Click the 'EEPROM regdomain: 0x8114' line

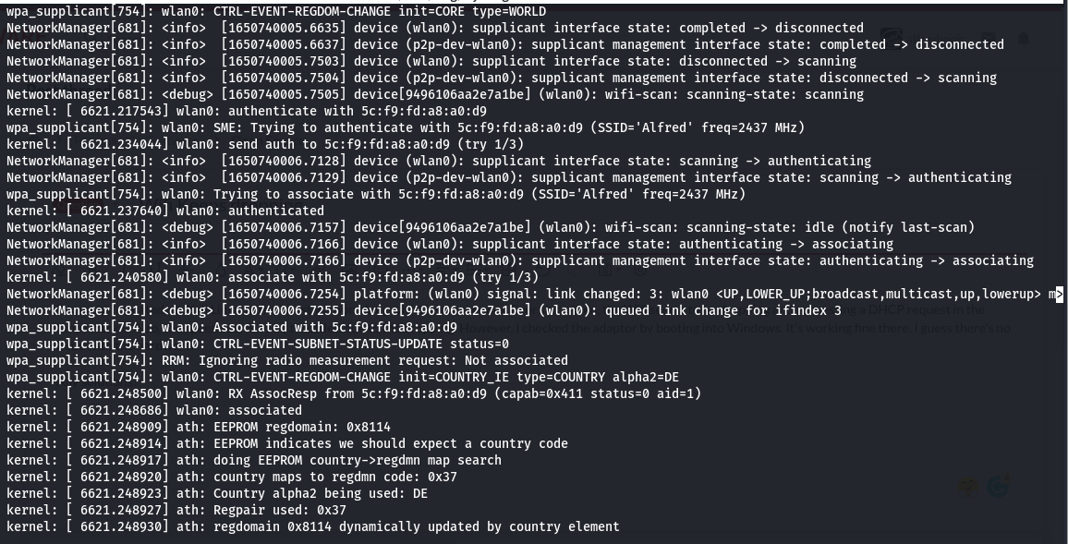click(x=199, y=427)
